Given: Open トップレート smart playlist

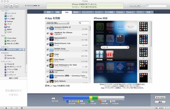Looking at the screenshot, I should pyautogui.click(x=10, y=75).
